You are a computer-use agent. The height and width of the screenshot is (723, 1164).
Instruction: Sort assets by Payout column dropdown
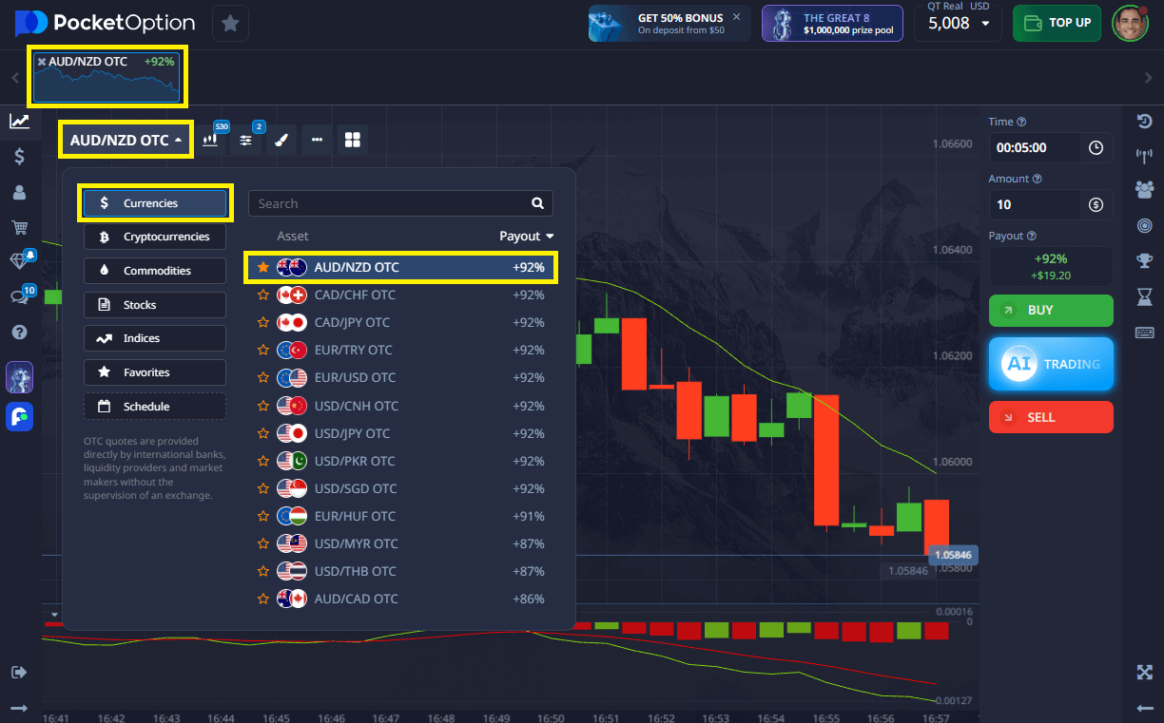point(526,236)
